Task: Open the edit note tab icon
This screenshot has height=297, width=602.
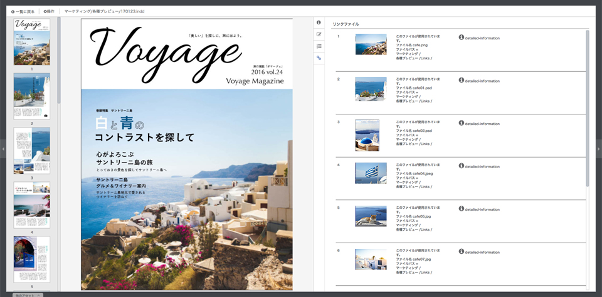Action: tap(319, 34)
